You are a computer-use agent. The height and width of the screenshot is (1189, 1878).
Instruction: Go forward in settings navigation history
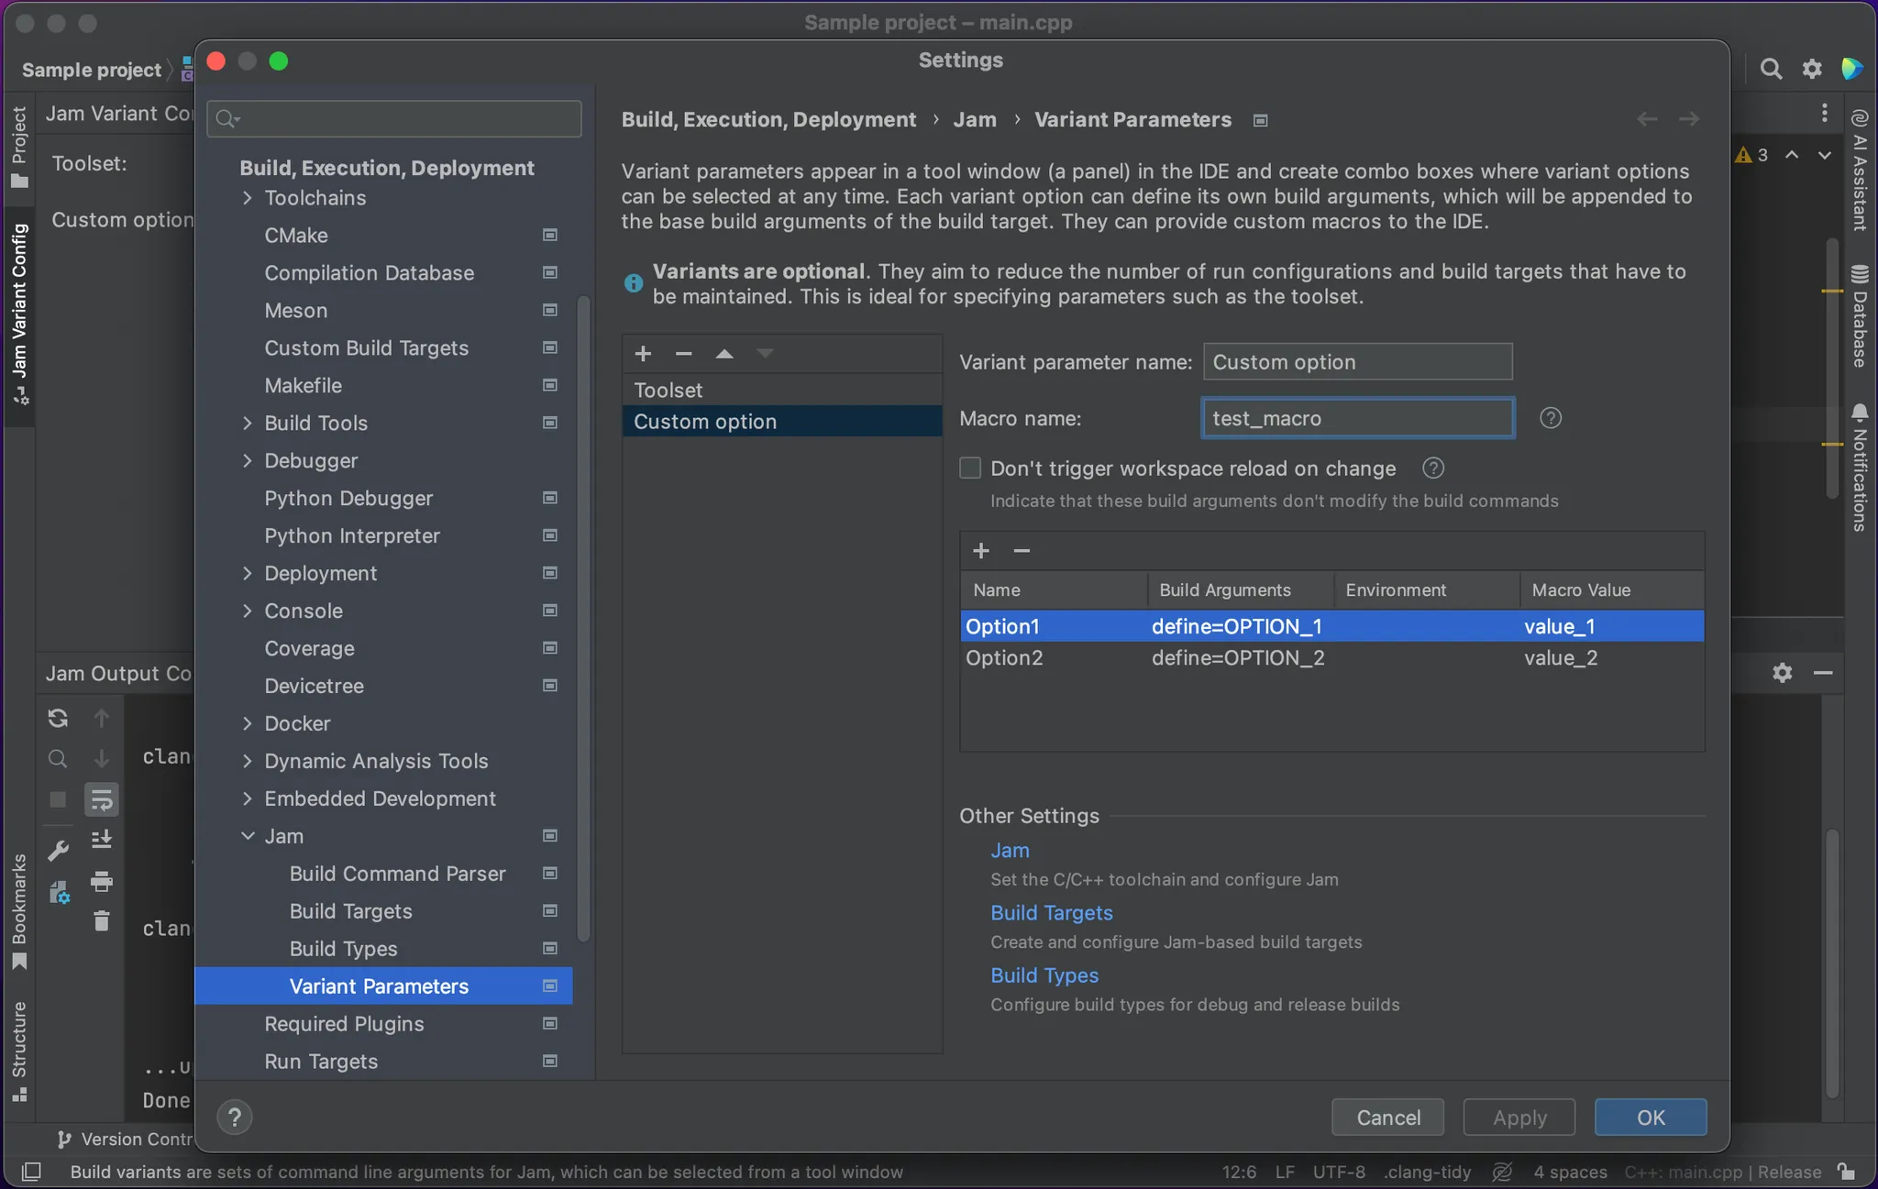coord(1689,119)
